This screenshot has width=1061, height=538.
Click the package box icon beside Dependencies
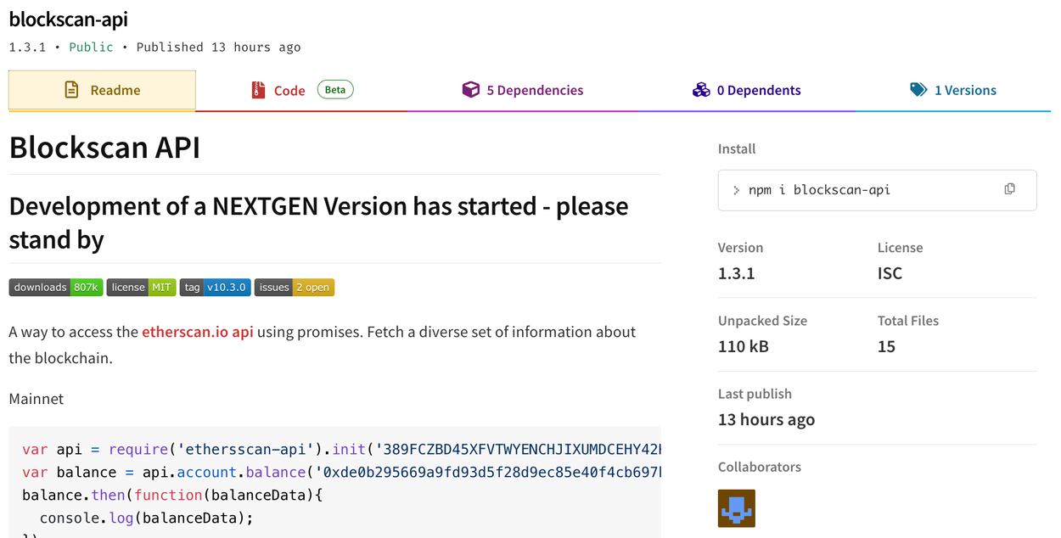pyautogui.click(x=472, y=88)
